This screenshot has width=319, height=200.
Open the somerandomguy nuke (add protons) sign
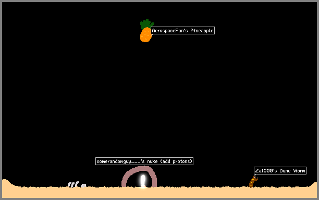click(x=144, y=161)
